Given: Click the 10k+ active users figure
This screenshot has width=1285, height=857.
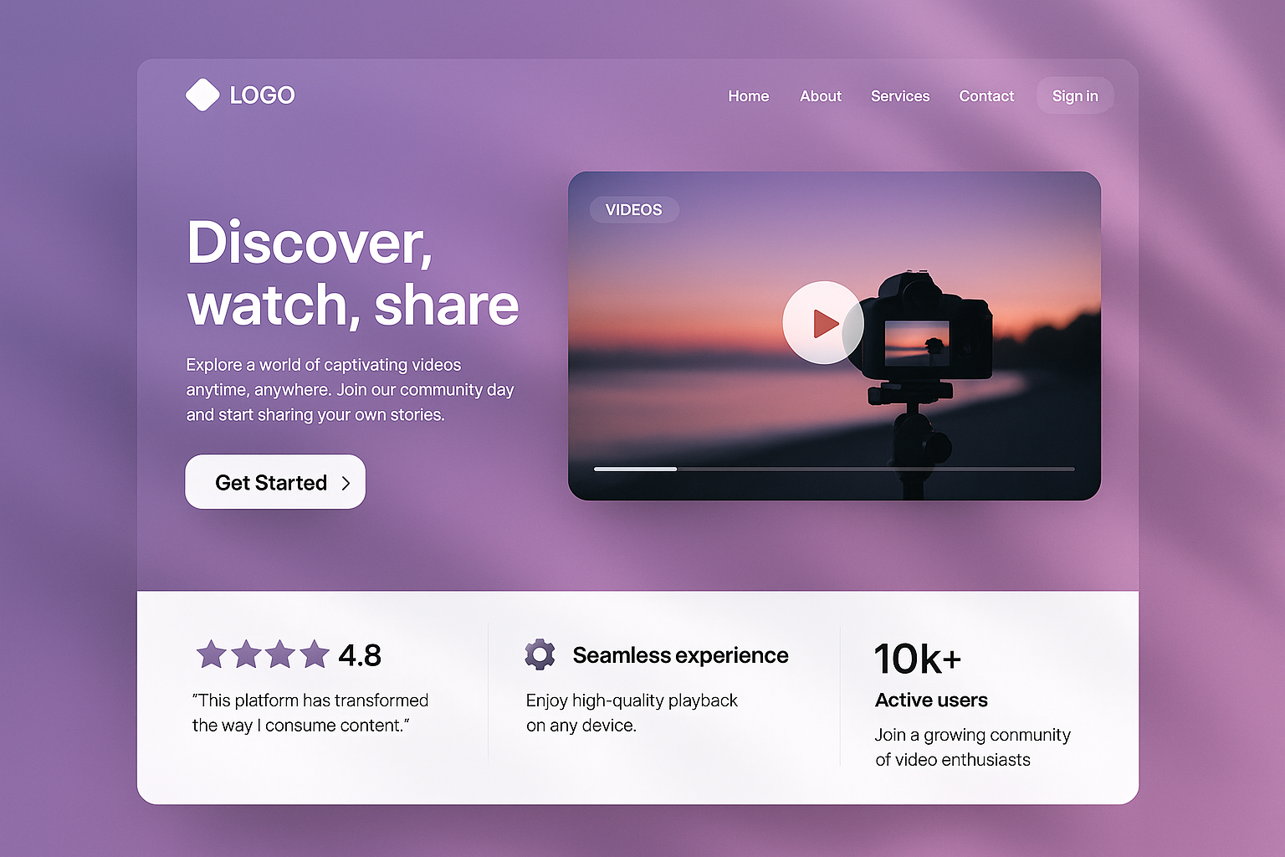Looking at the screenshot, I should tap(918, 659).
